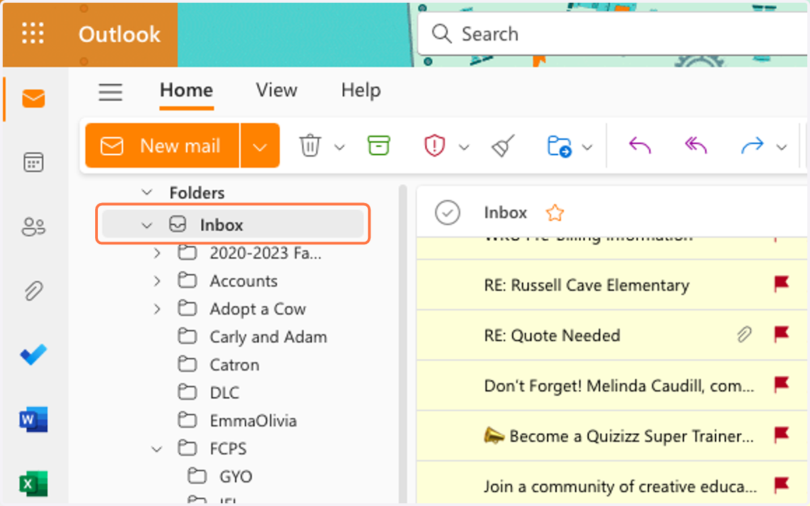Move message to folder icon
Screen dimensions: 810x506
[560, 146]
